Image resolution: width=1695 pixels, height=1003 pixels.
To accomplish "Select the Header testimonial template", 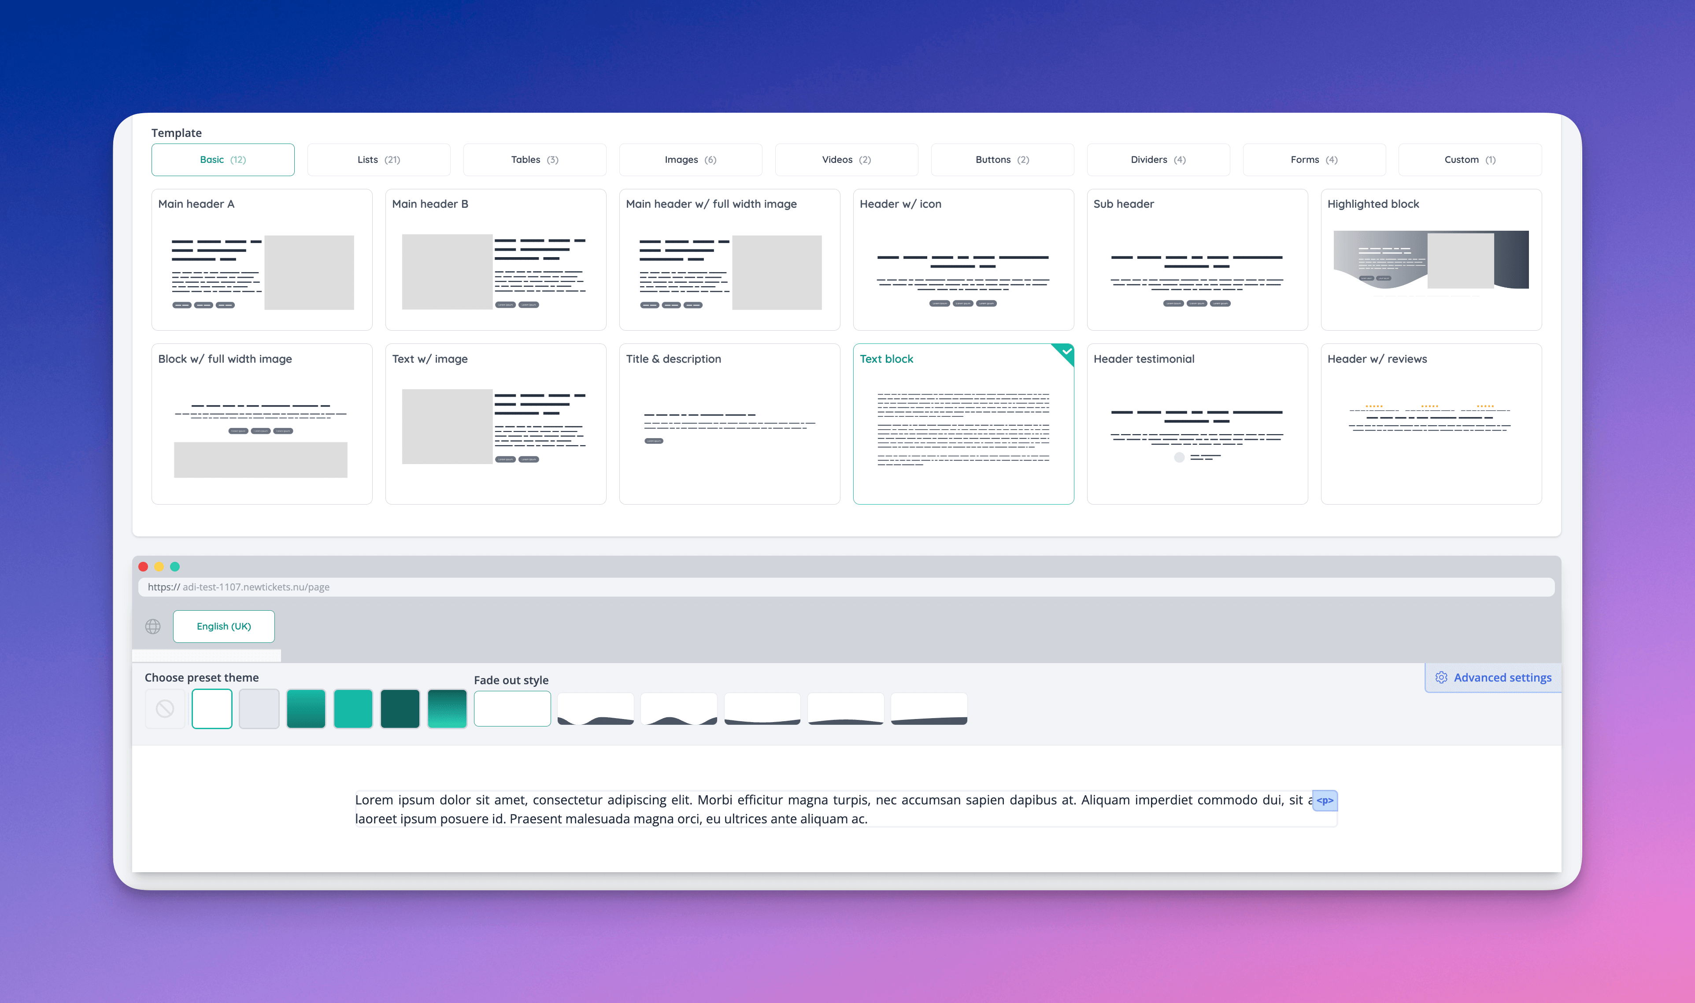I will 1197,424.
